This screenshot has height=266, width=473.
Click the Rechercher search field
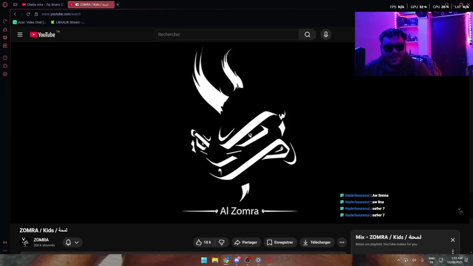[x=226, y=34]
